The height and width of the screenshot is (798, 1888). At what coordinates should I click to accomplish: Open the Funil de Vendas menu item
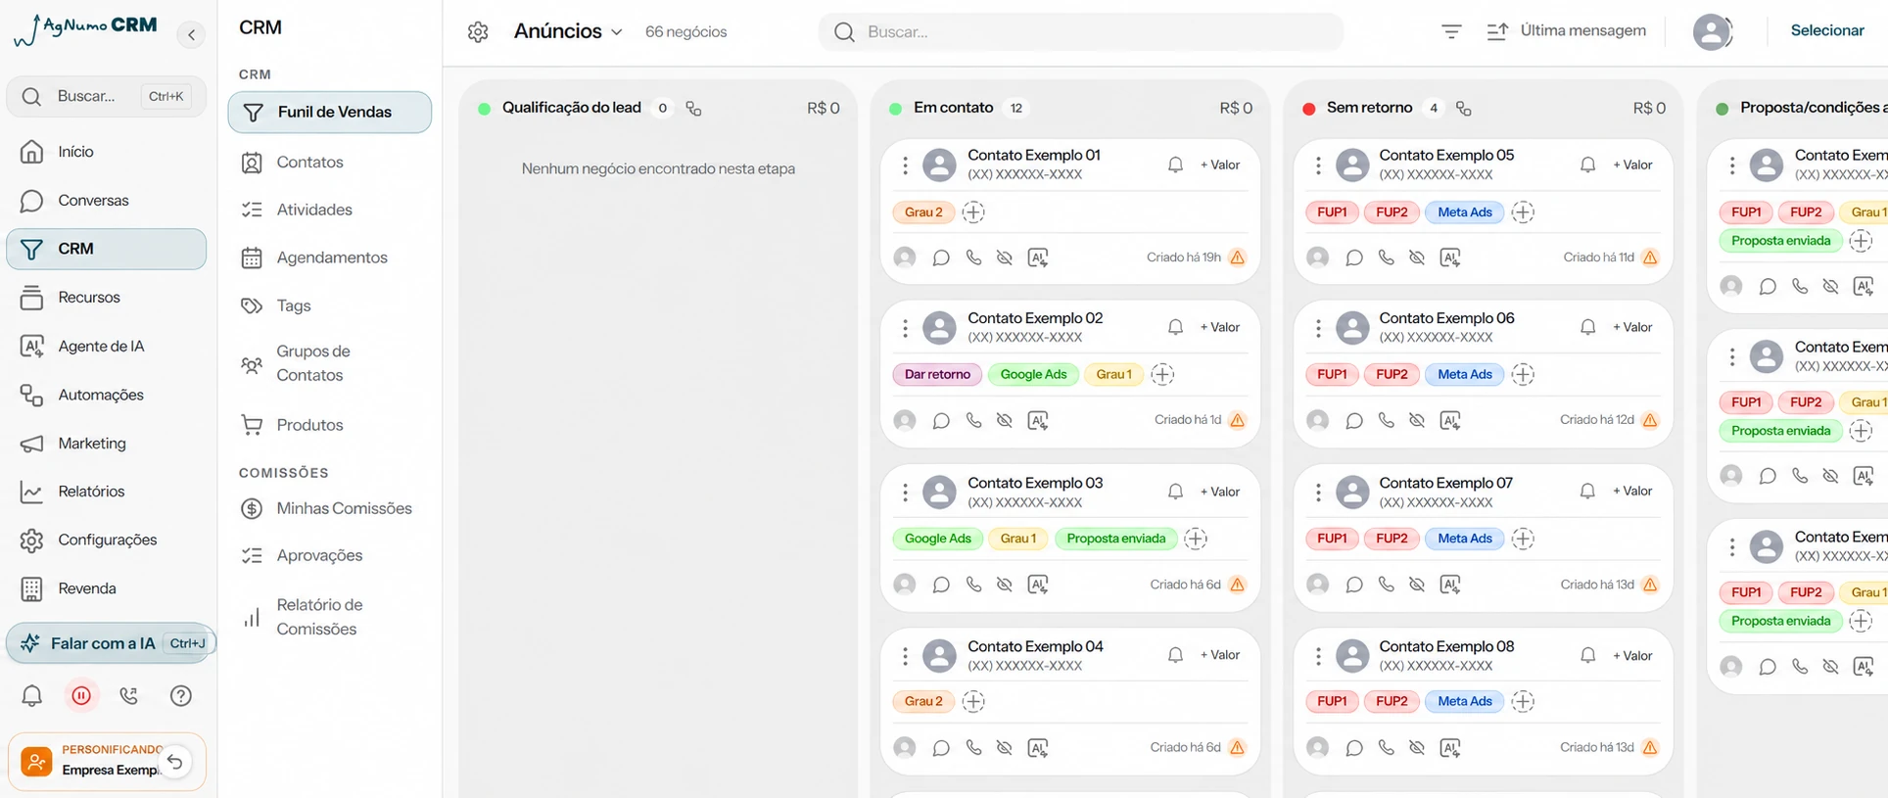pyautogui.click(x=330, y=113)
